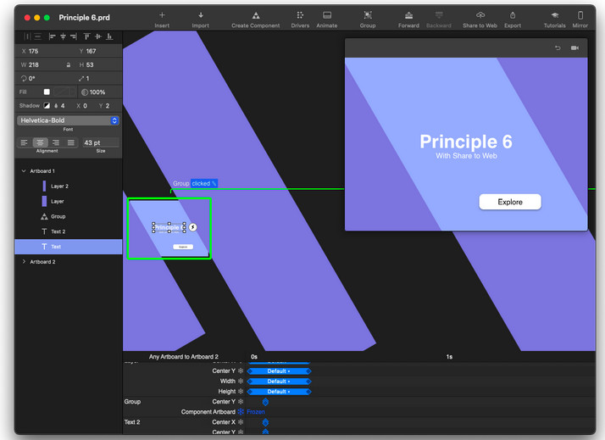
Task: Set text alignment to right
Action: [x=56, y=142]
